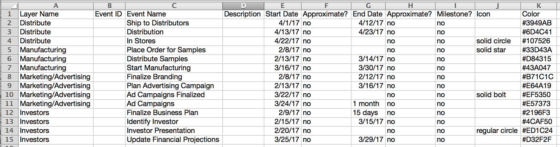
Task: Select row 5 header
Action: (x=9, y=50)
